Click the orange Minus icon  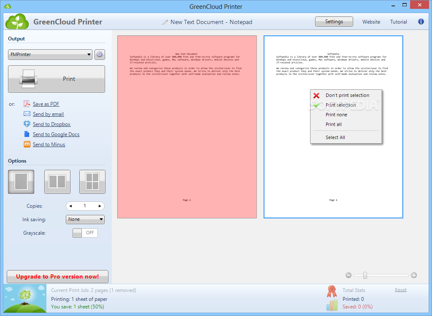pyautogui.click(x=27, y=144)
